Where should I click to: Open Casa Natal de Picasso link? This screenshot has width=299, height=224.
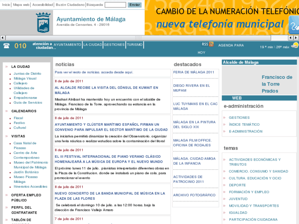click(25, 145)
